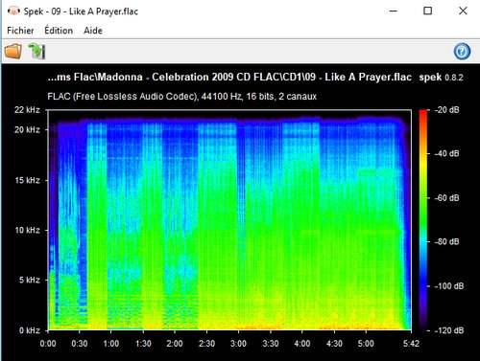Open the Aide menu
The height and width of the screenshot is (361, 480).
(x=93, y=31)
